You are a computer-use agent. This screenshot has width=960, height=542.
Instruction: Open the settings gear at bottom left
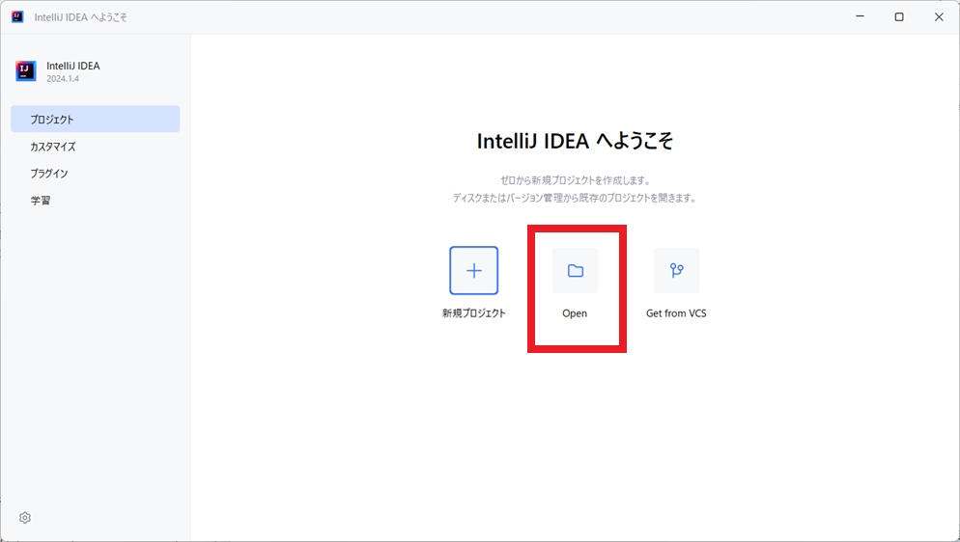[x=25, y=518]
